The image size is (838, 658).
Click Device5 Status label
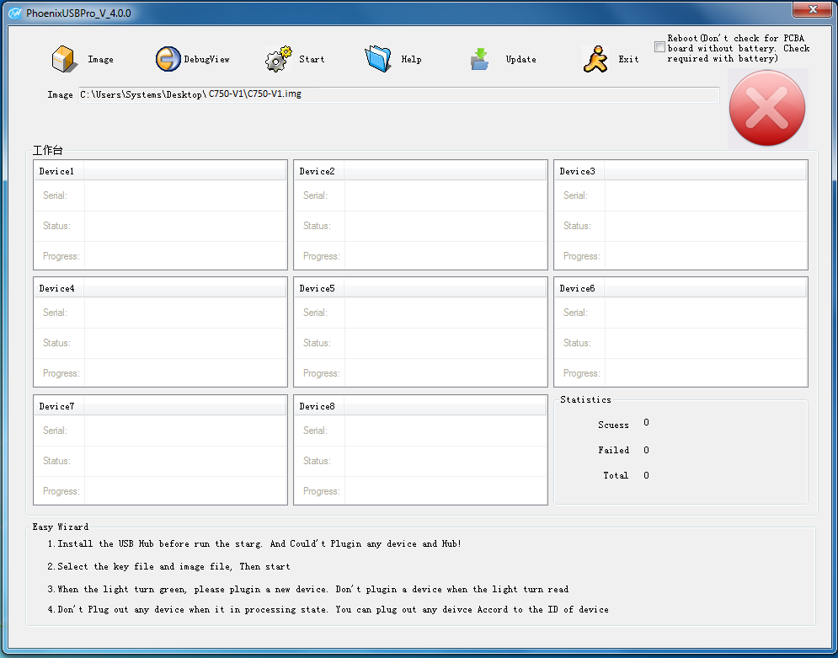click(x=317, y=343)
